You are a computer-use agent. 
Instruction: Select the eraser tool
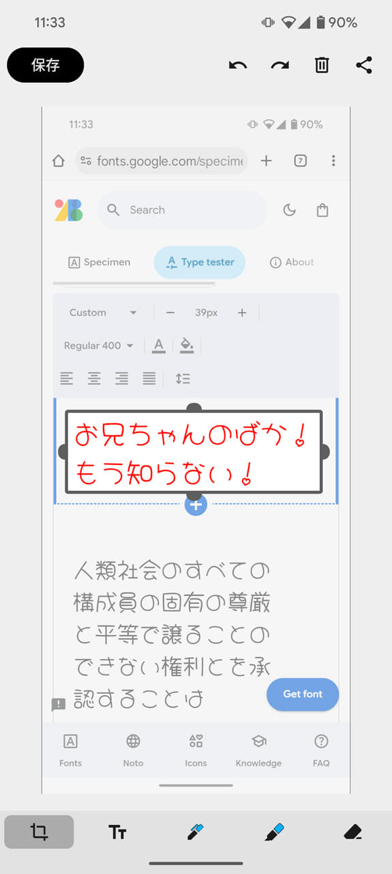[352, 832]
